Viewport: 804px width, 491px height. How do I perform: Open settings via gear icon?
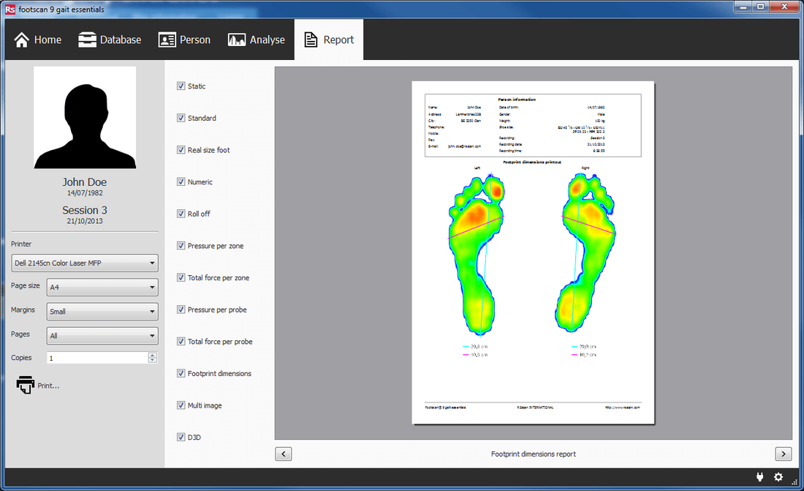tap(778, 476)
